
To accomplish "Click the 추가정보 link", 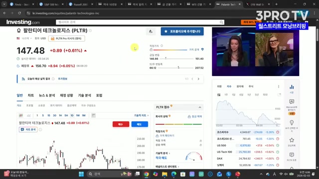I will [x=62, y=79].
